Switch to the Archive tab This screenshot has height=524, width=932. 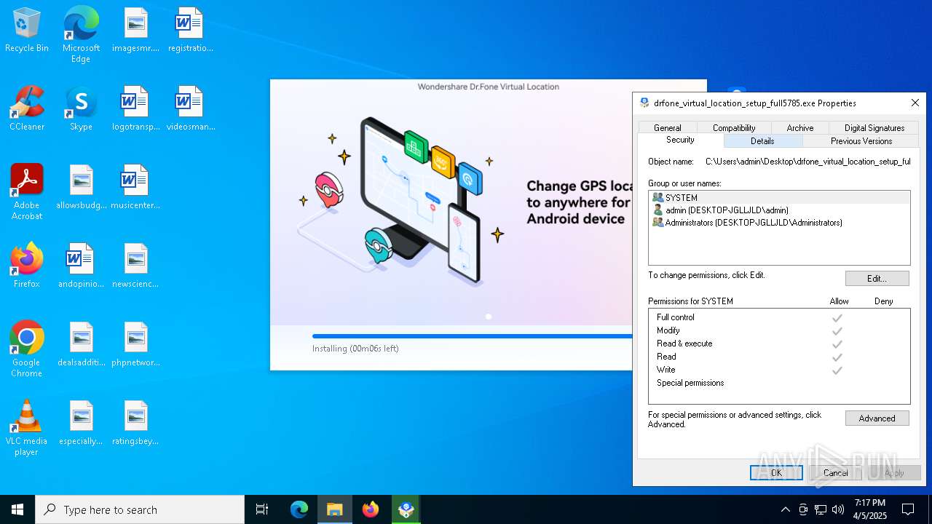coord(800,127)
